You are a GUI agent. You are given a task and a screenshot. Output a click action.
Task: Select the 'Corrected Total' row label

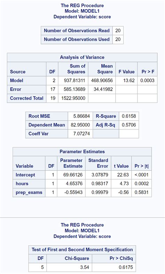click(x=26, y=98)
